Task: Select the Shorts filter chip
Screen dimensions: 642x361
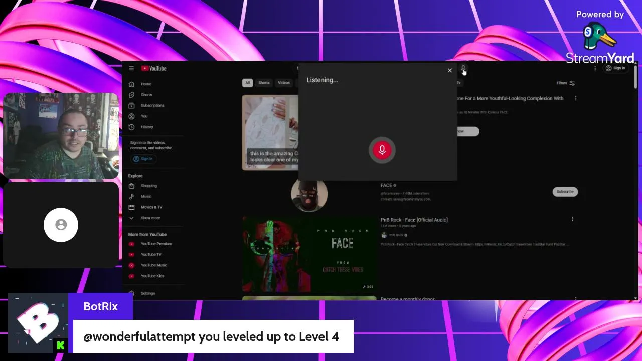Action: [x=264, y=83]
